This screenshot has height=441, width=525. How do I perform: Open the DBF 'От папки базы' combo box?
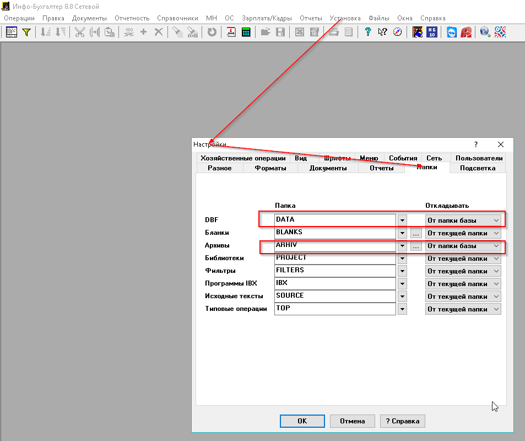click(x=463, y=220)
